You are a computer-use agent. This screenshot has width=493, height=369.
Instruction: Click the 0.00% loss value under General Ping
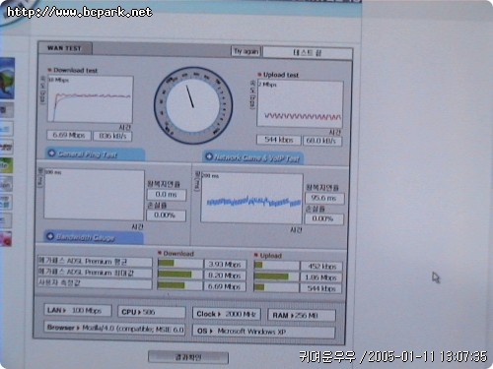pyautogui.click(x=166, y=215)
